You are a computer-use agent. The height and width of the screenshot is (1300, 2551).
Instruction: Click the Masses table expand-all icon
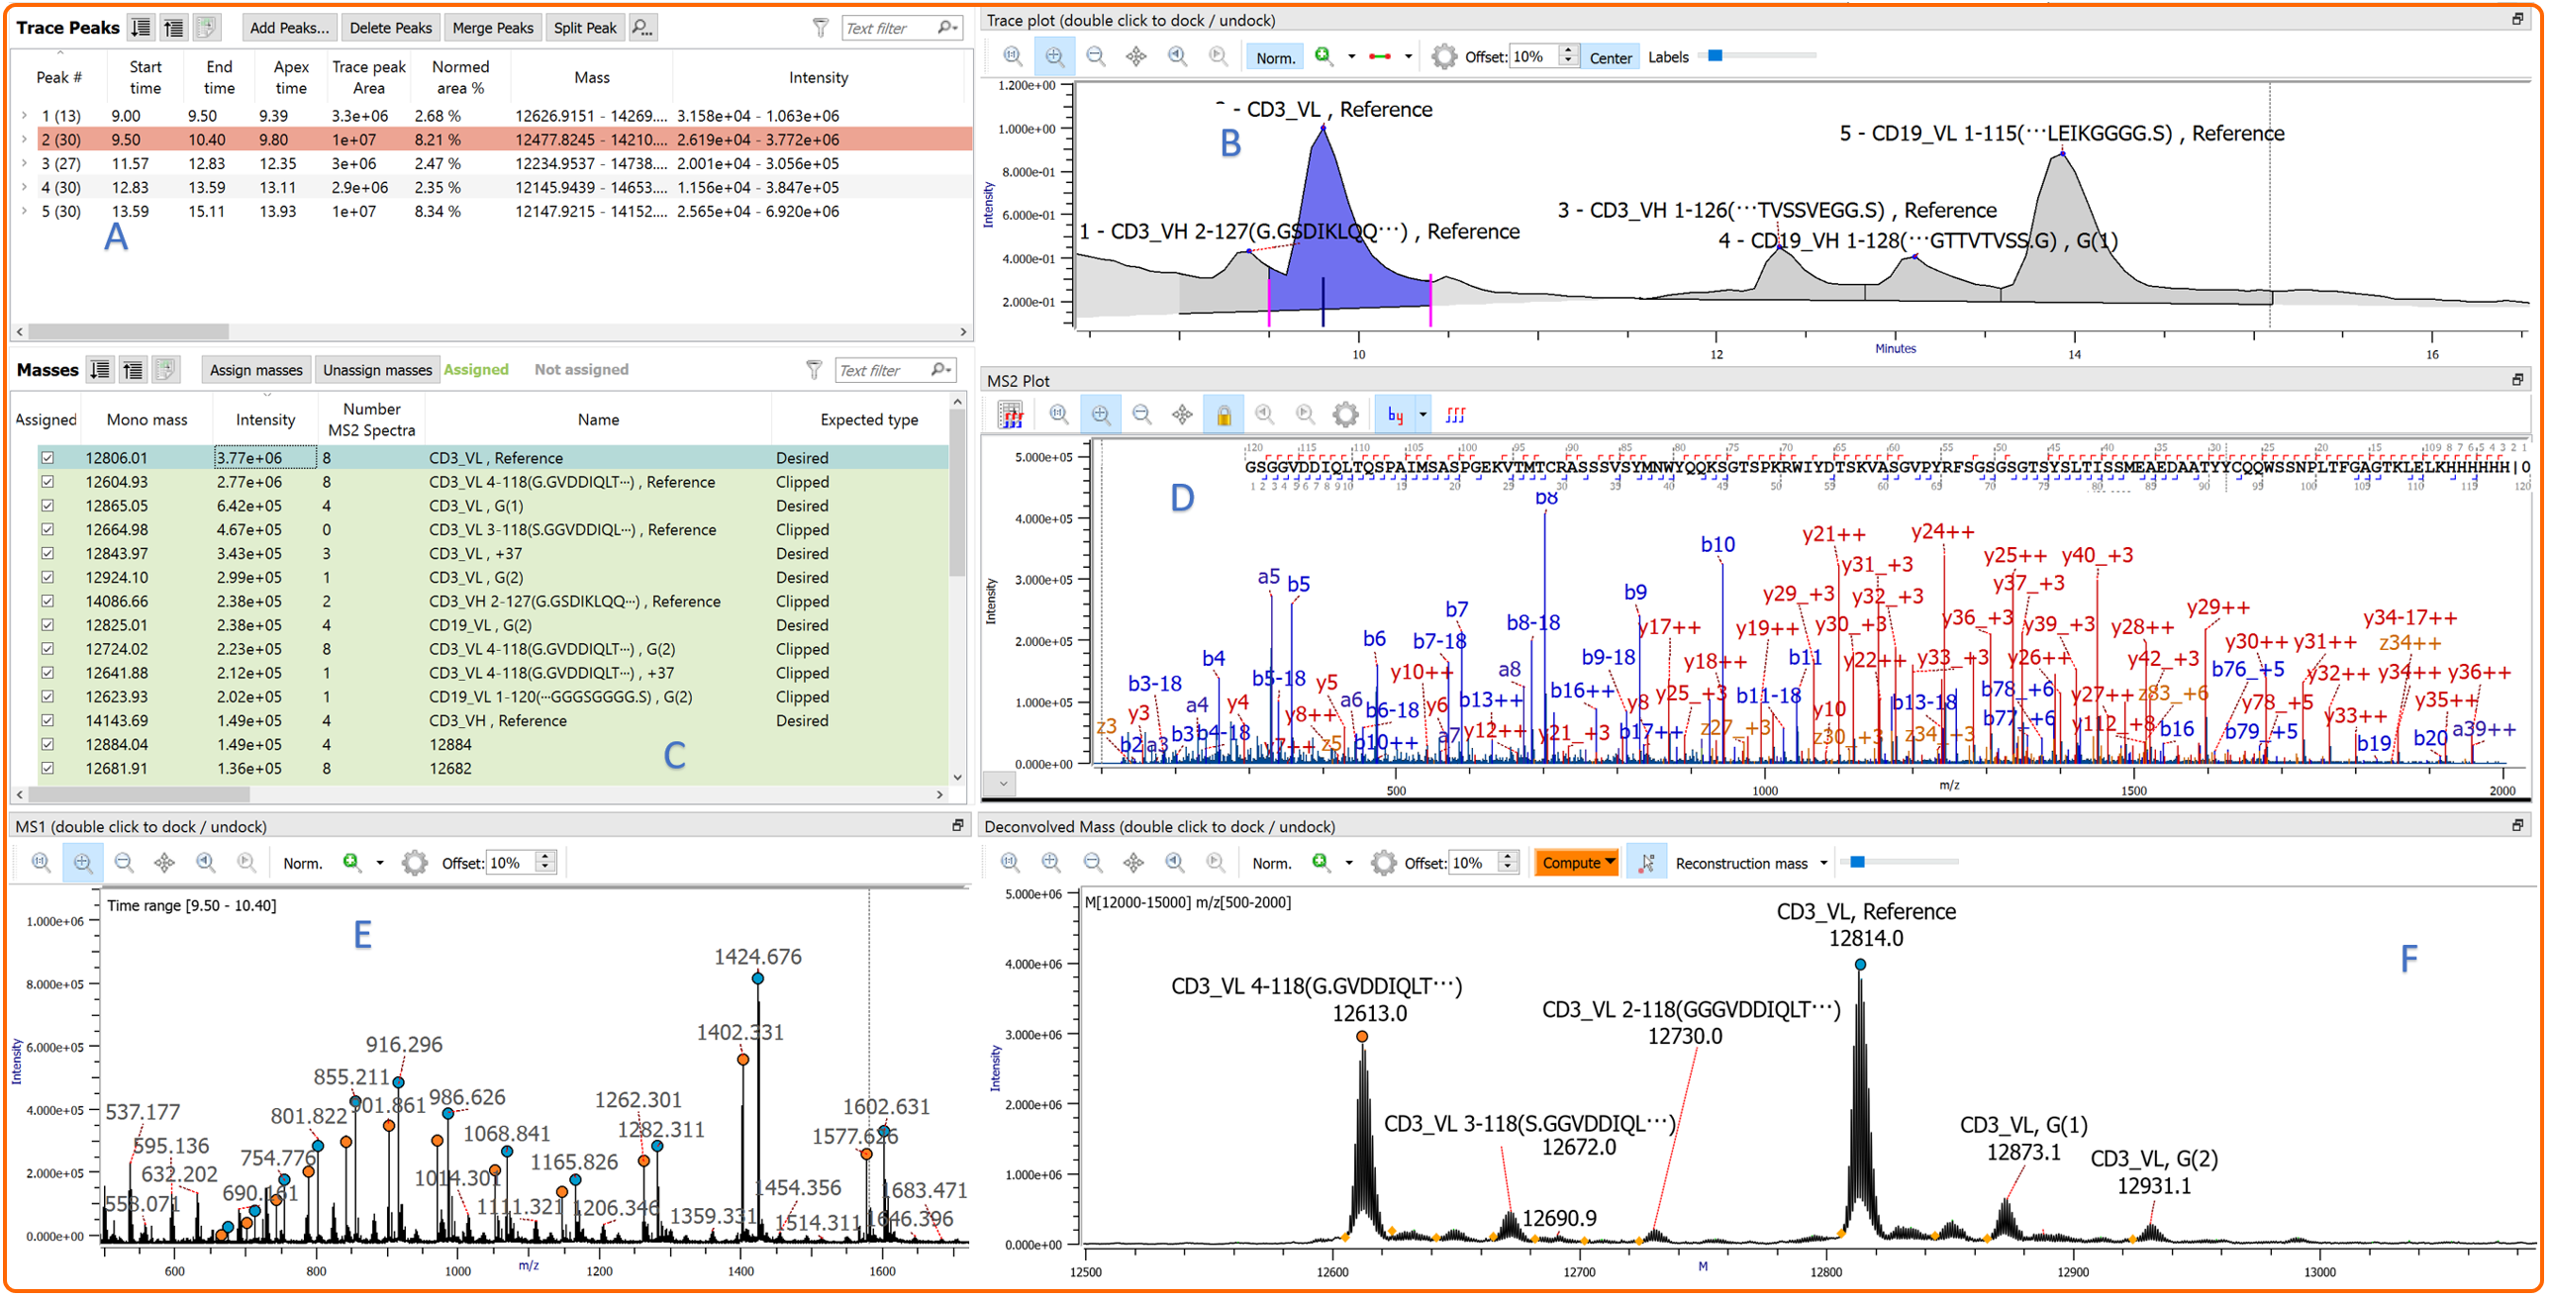pyautogui.click(x=100, y=370)
